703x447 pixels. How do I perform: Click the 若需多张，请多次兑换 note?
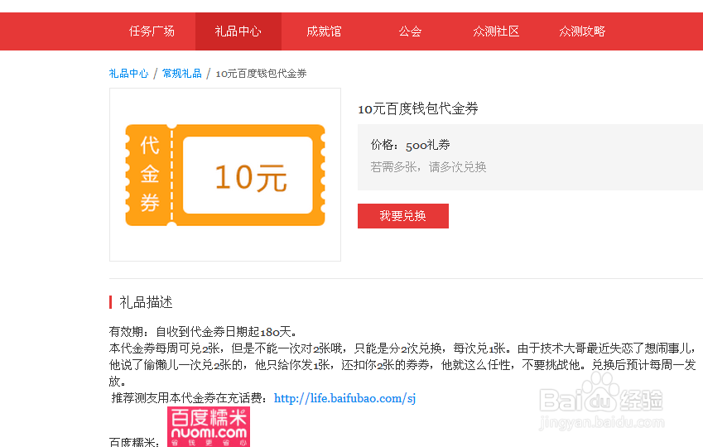[428, 167]
